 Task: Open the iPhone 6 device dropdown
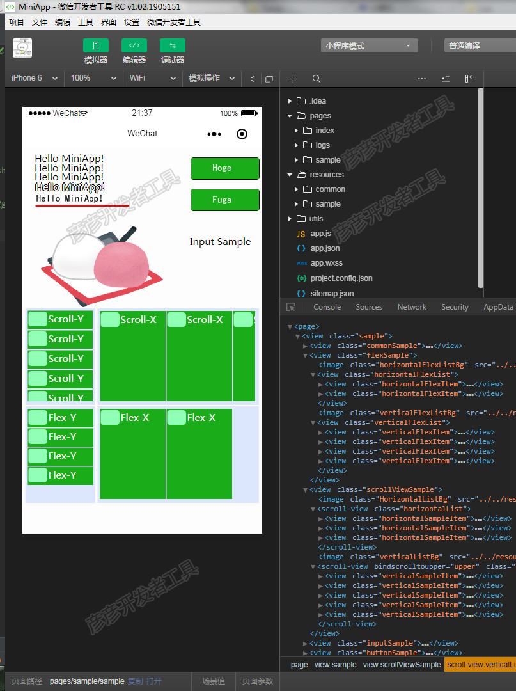tap(35, 78)
